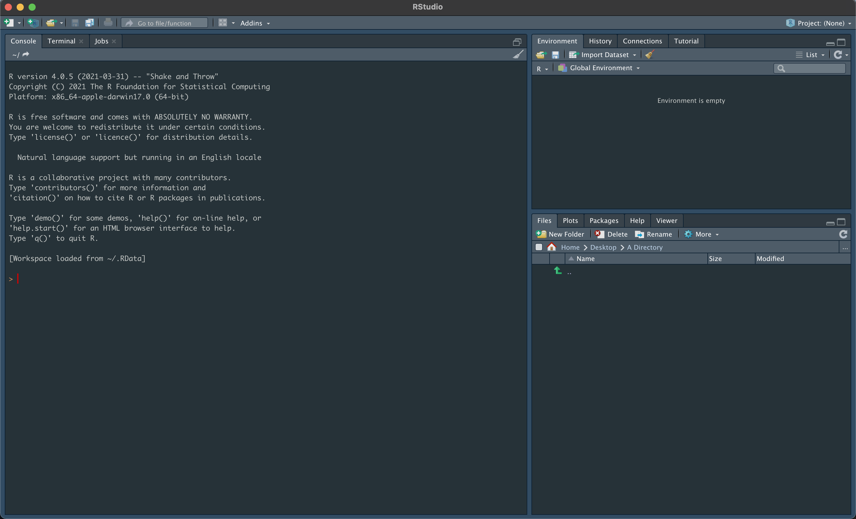Focus the Go to file/function search box
Screen dimensions: 856x519
pos(164,23)
